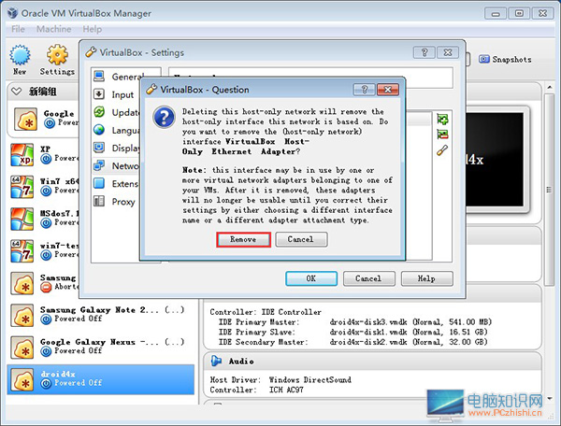
Task: Click the Controller: IDE Controller label
Action: pos(266,312)
